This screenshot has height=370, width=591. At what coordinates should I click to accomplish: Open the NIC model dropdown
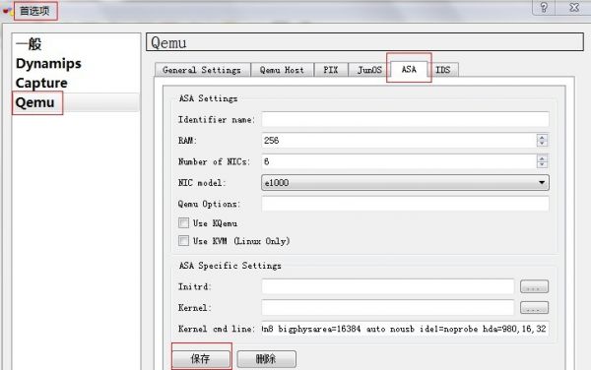tap(405, 183)
